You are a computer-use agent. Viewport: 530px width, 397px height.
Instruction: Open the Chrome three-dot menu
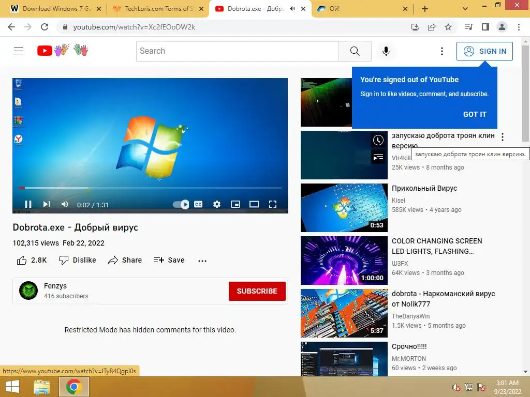(x=519, y=27)
